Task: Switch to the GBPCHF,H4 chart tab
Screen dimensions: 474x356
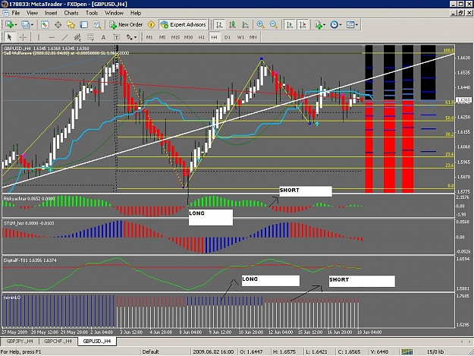Action: point(58,341)
